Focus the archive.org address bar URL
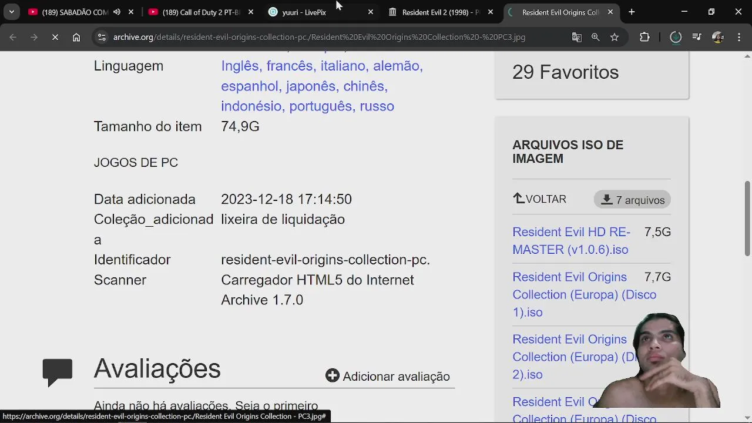This screenshot has height=423, width=752. click(319, 37)
